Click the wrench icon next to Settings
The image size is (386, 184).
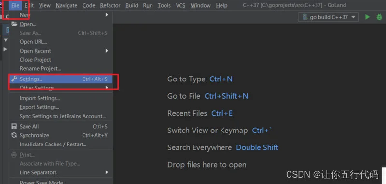[x=14, y=79]
